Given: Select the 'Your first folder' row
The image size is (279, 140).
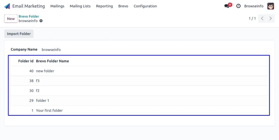Looking at the screenshot, I should [x=49, y=110].
